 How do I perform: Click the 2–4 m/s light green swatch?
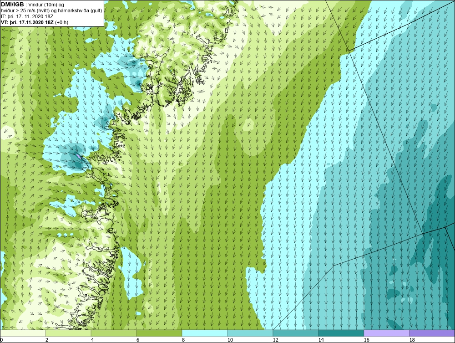click(68, 333)
